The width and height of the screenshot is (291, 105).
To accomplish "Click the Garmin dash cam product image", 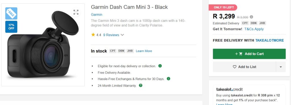I will point(43,45).
